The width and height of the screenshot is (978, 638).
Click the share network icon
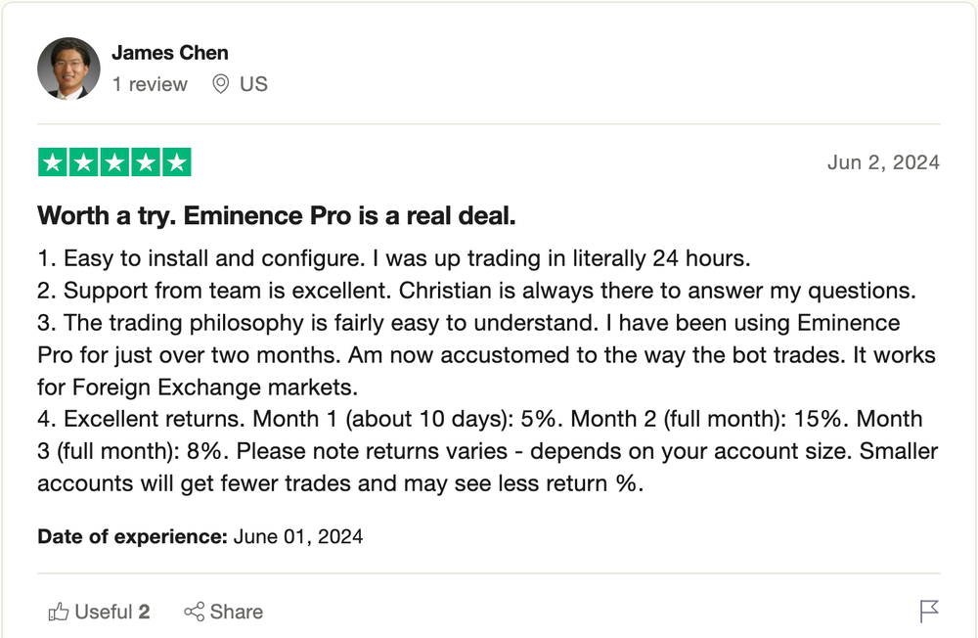click(194, 612)
